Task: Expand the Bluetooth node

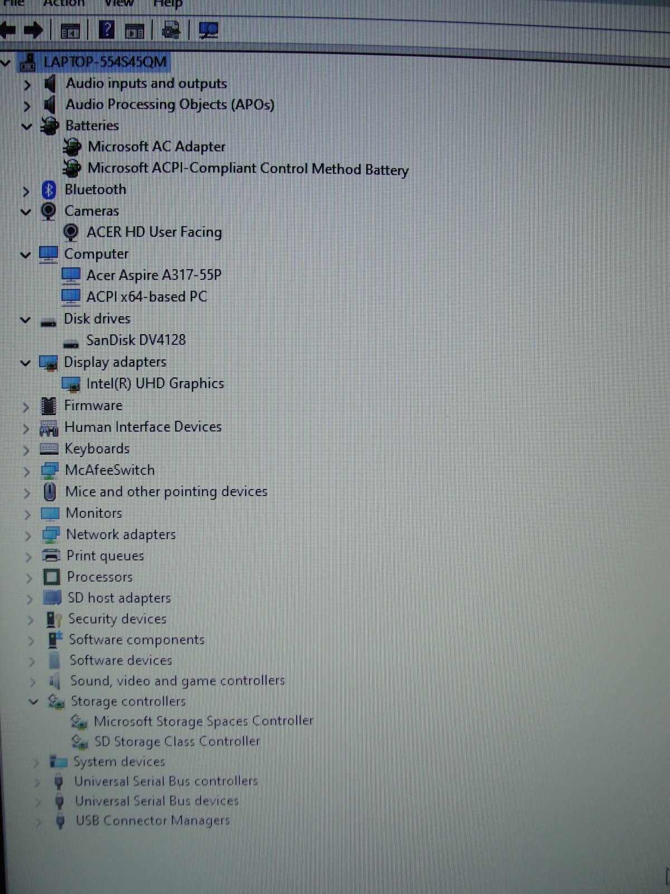Action: point(26,191)
